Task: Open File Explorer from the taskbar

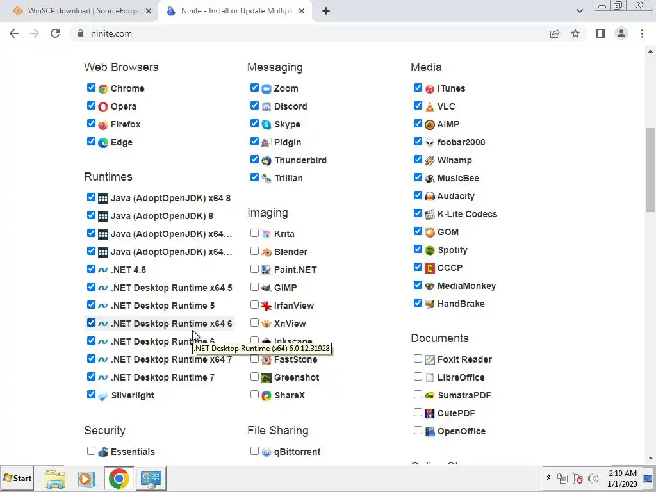Action: [x=55, y=478]
